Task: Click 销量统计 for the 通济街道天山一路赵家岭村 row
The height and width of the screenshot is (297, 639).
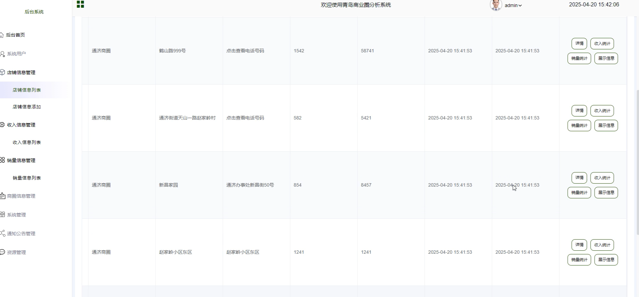Action: tap(579, 126)
